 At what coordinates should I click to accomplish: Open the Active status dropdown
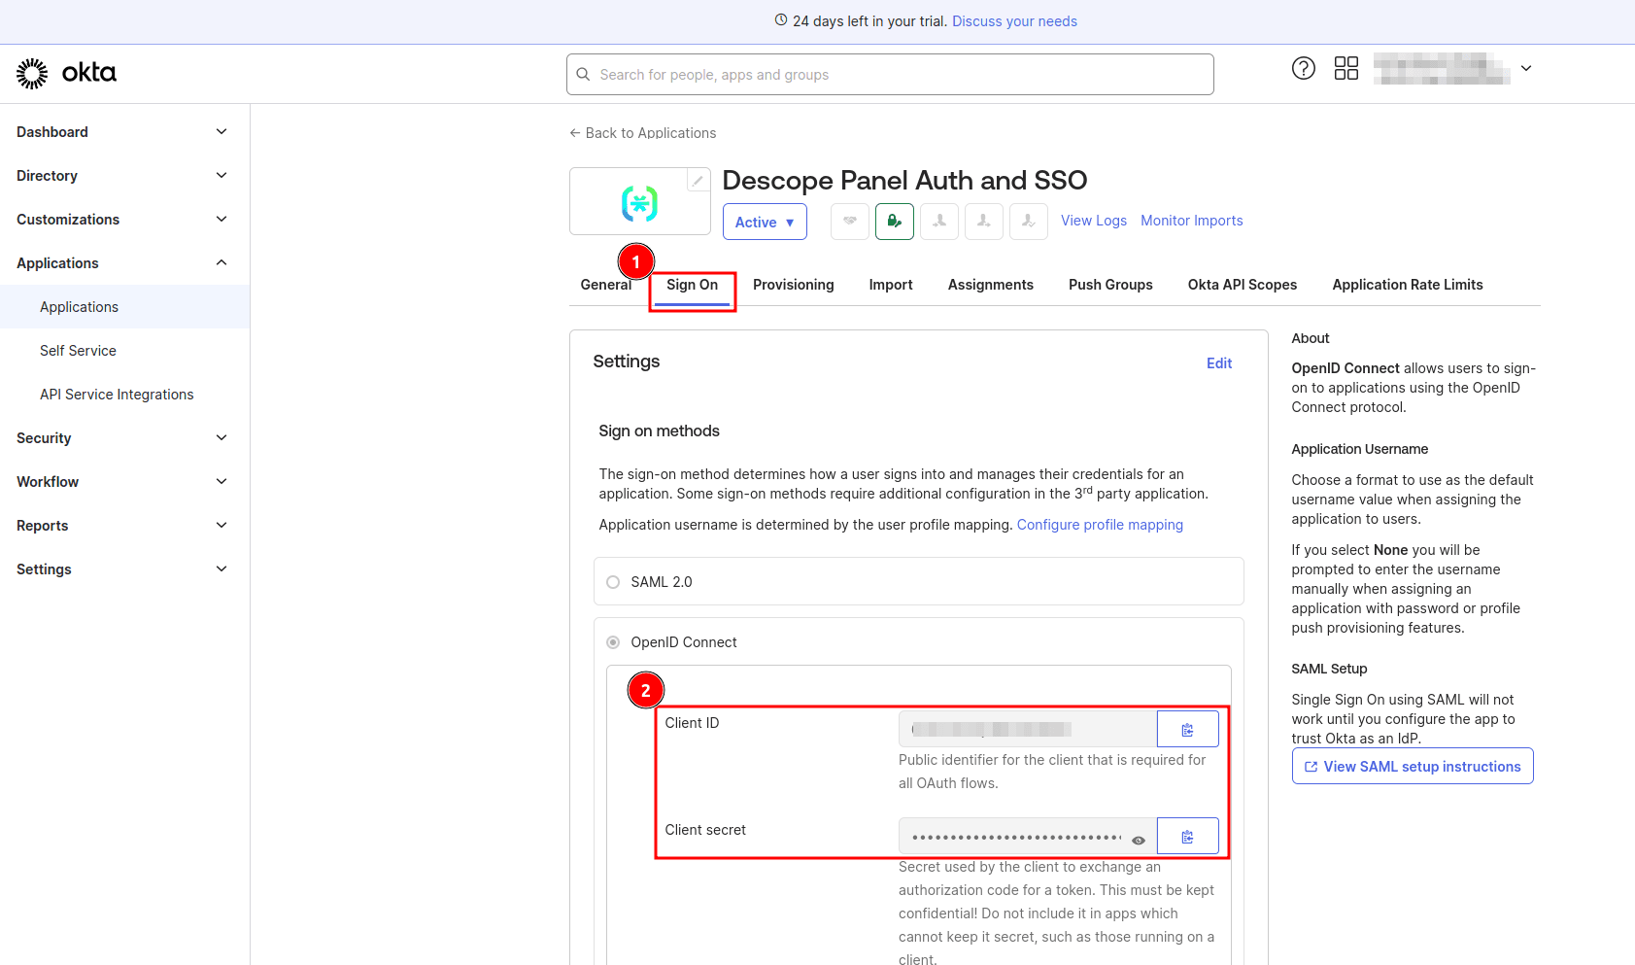tap(765, 222)
